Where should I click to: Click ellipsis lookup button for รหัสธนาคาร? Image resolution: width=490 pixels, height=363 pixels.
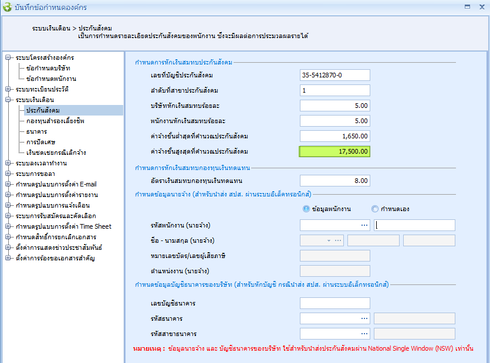pyautogui.click(x=364, y=318)
